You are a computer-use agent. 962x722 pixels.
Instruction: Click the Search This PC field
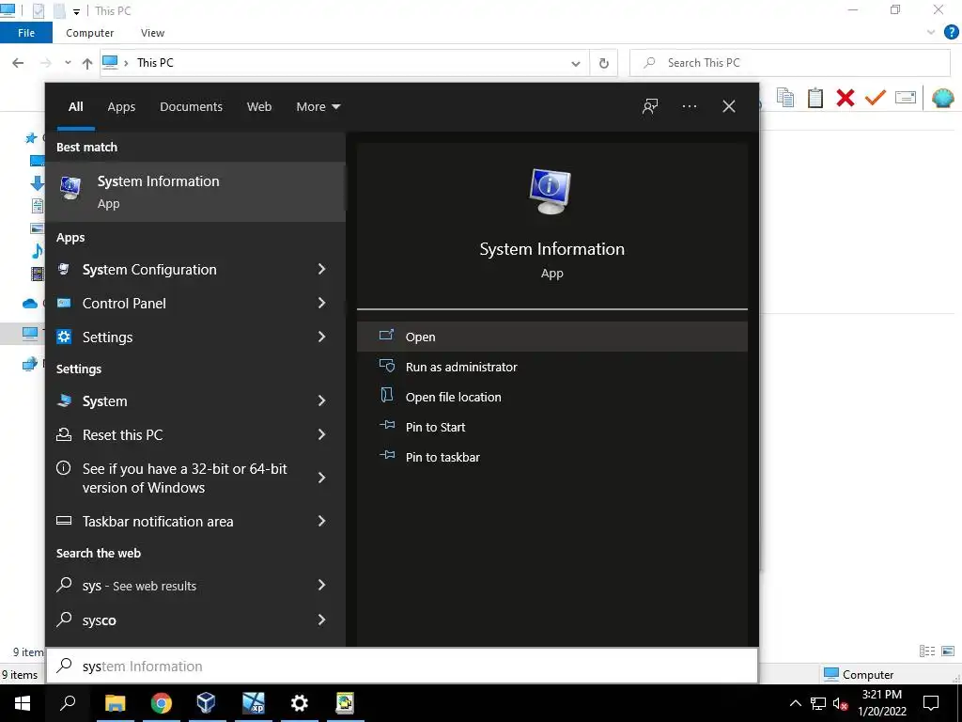click(789, 63)
